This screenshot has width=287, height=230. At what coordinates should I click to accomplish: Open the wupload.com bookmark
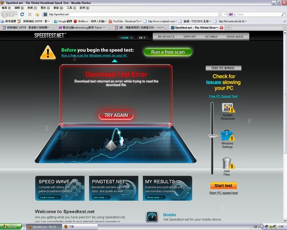[x=161, y=21]
